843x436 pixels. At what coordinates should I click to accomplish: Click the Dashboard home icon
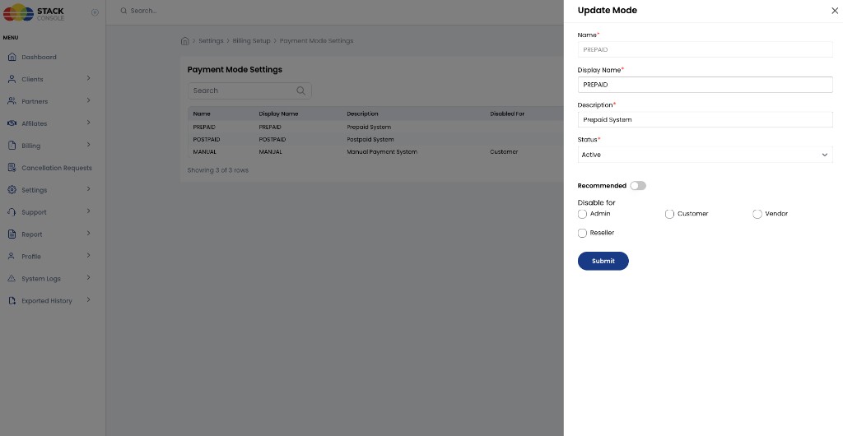12,57
